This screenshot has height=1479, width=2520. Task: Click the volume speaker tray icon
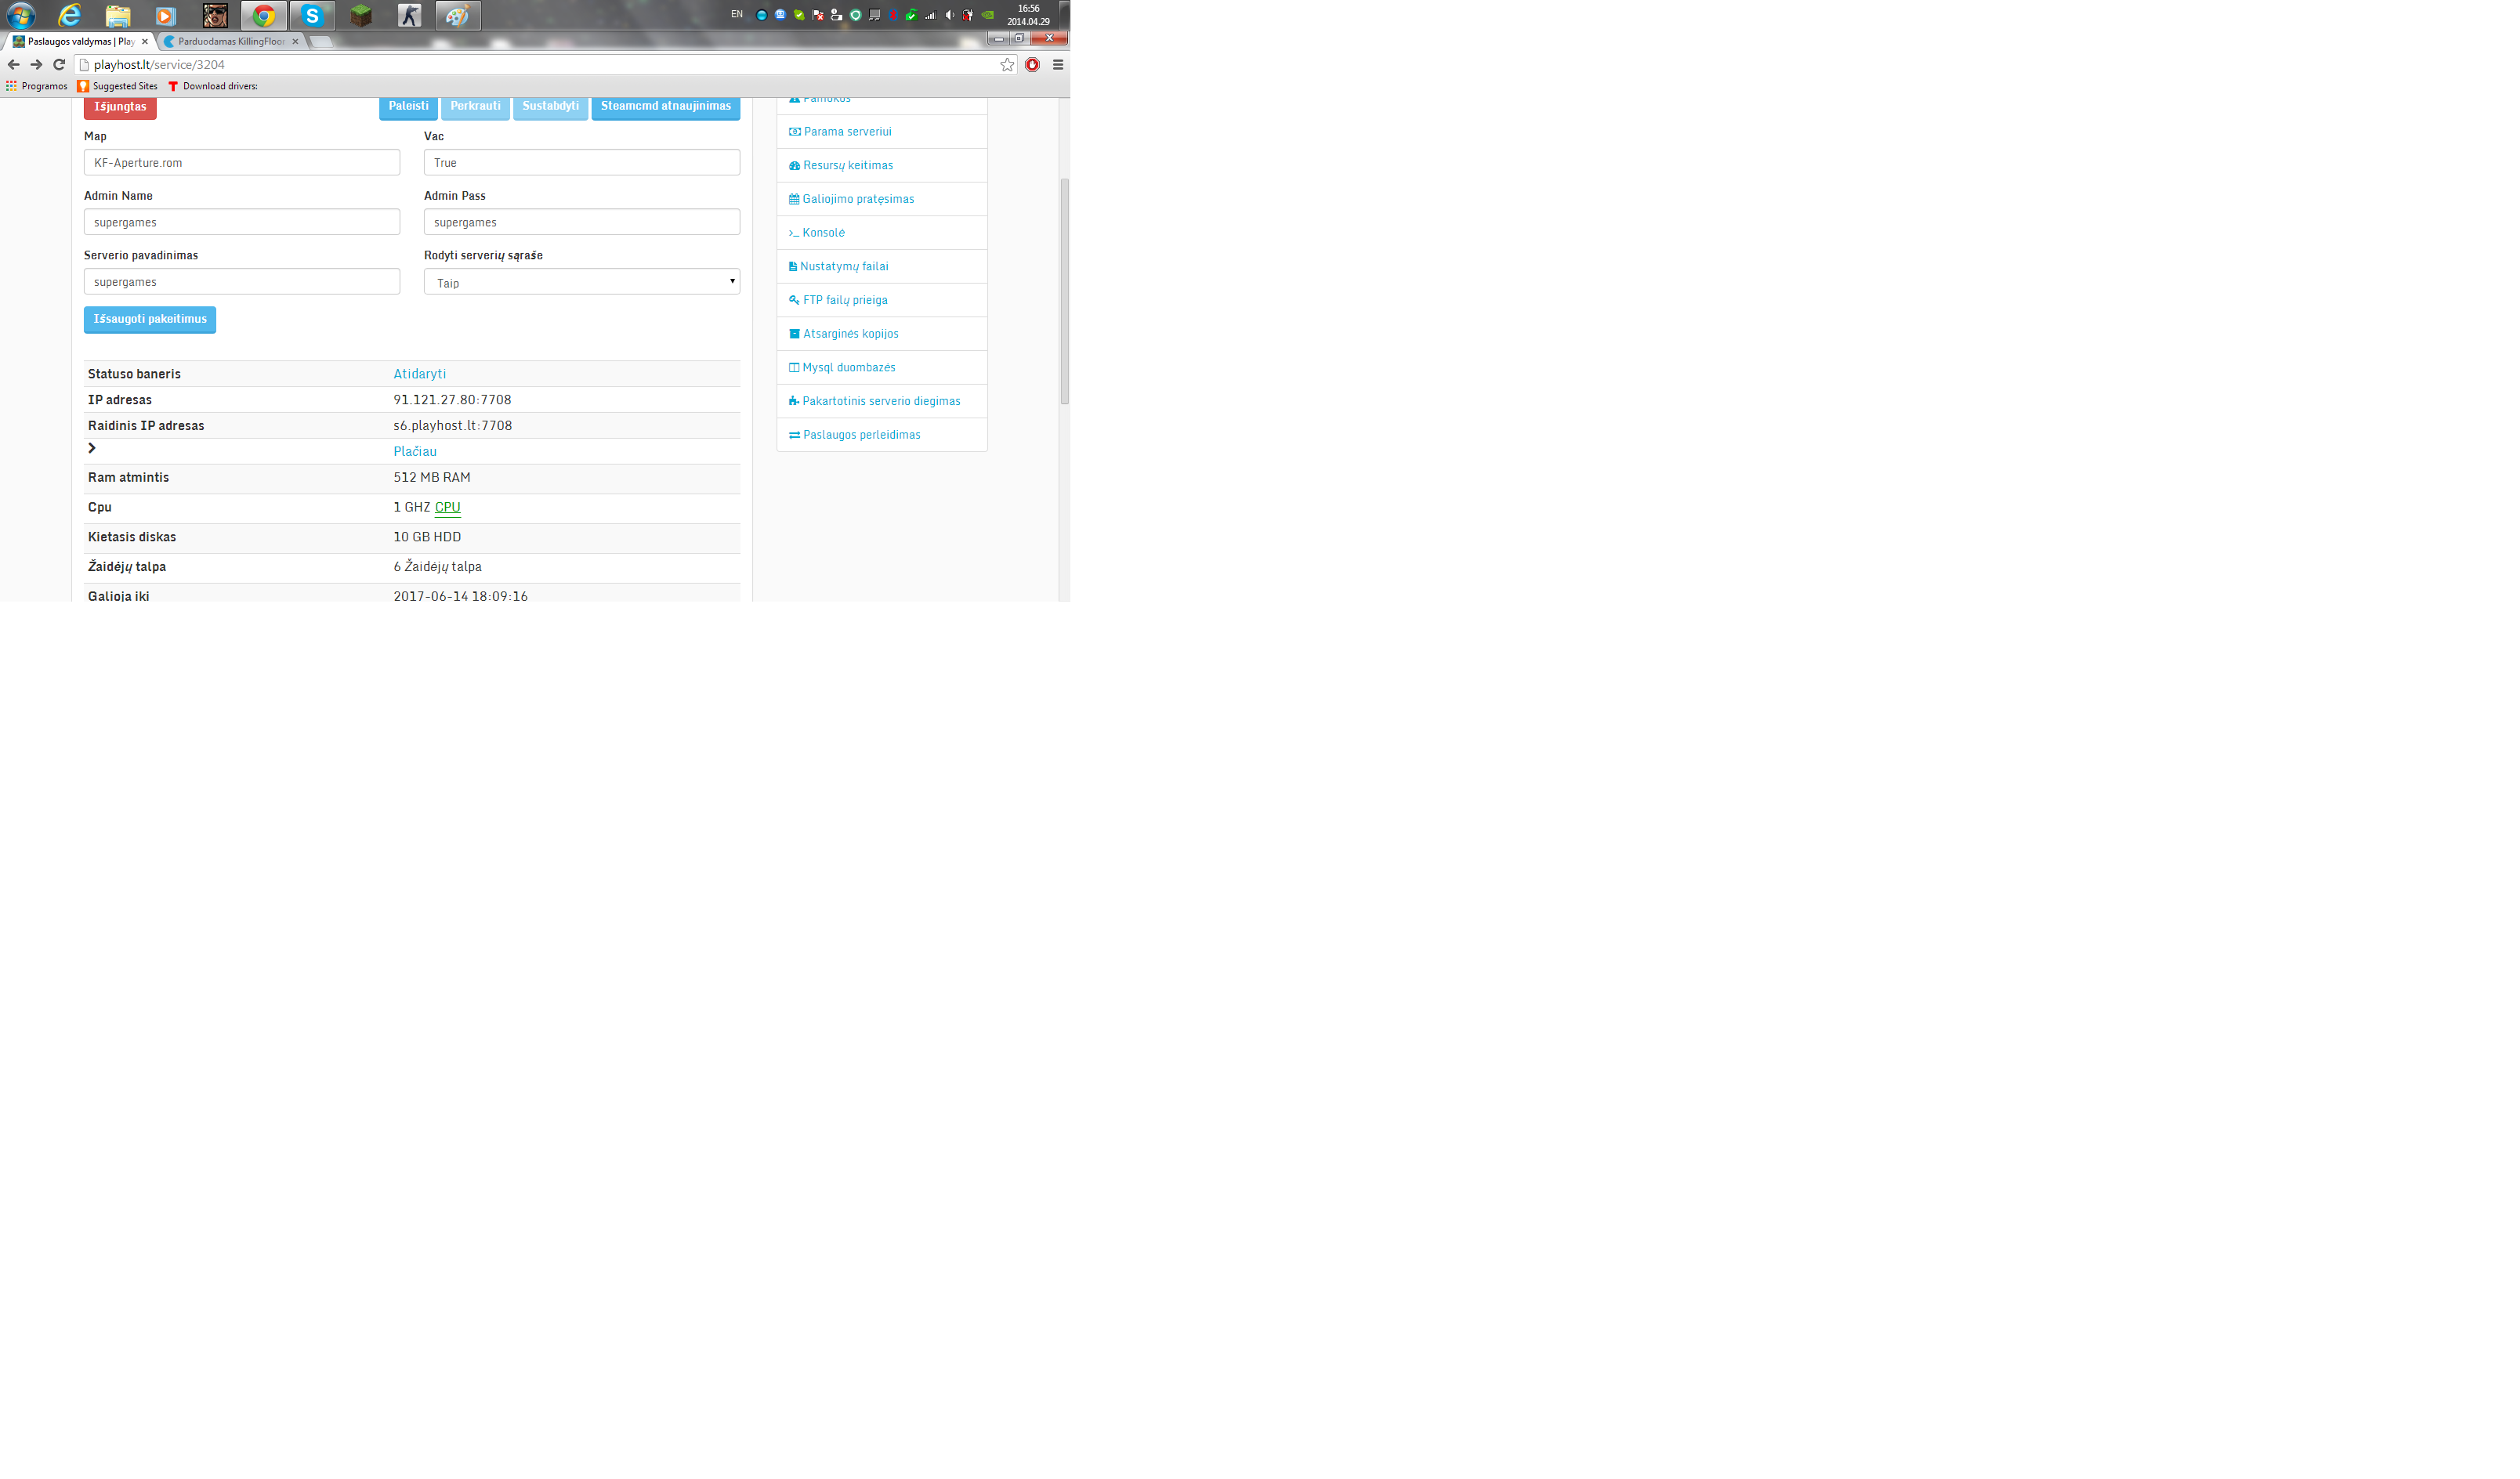pos(950,15)
